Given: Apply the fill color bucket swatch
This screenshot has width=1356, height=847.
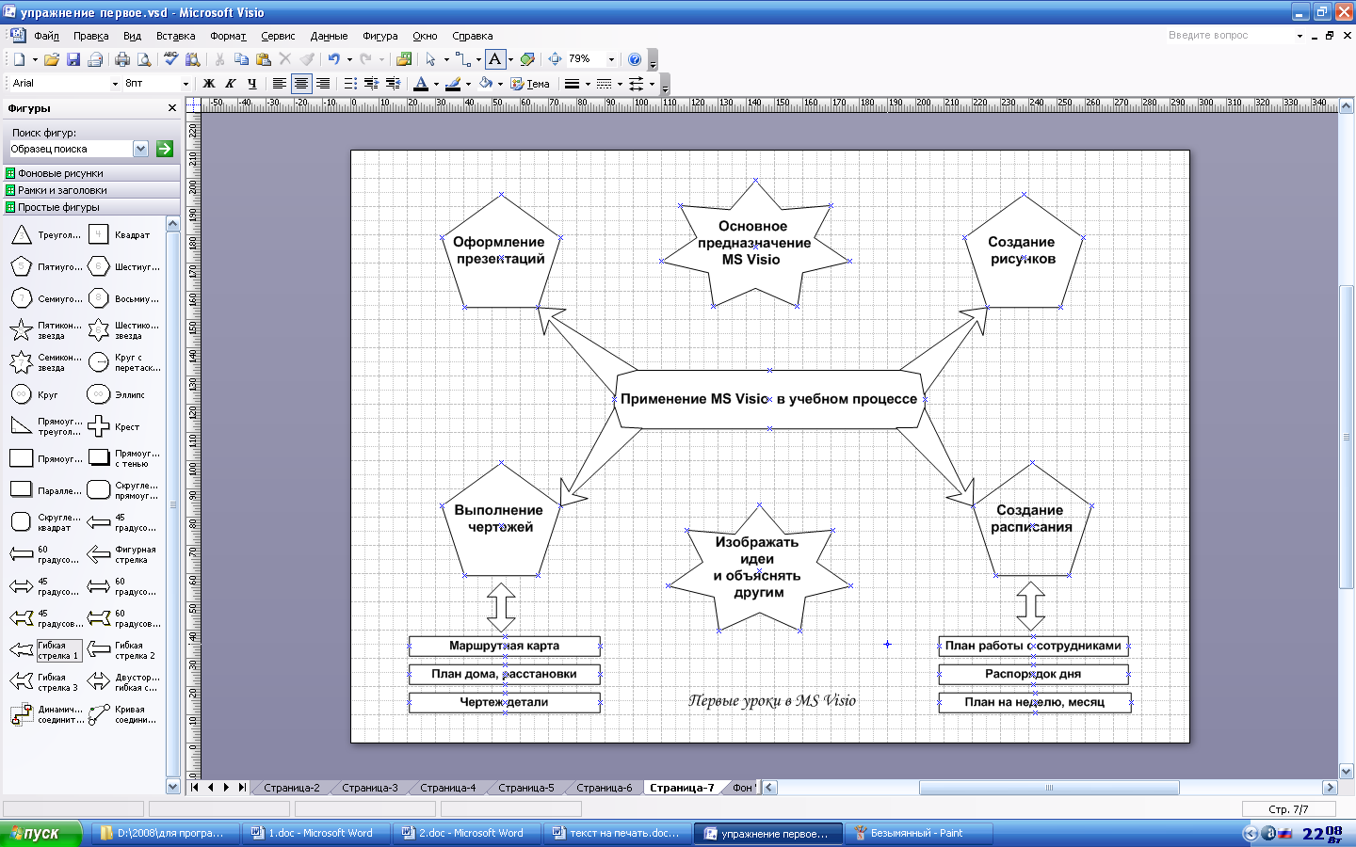Looking at the screenshot, I should tap(486, 84).
